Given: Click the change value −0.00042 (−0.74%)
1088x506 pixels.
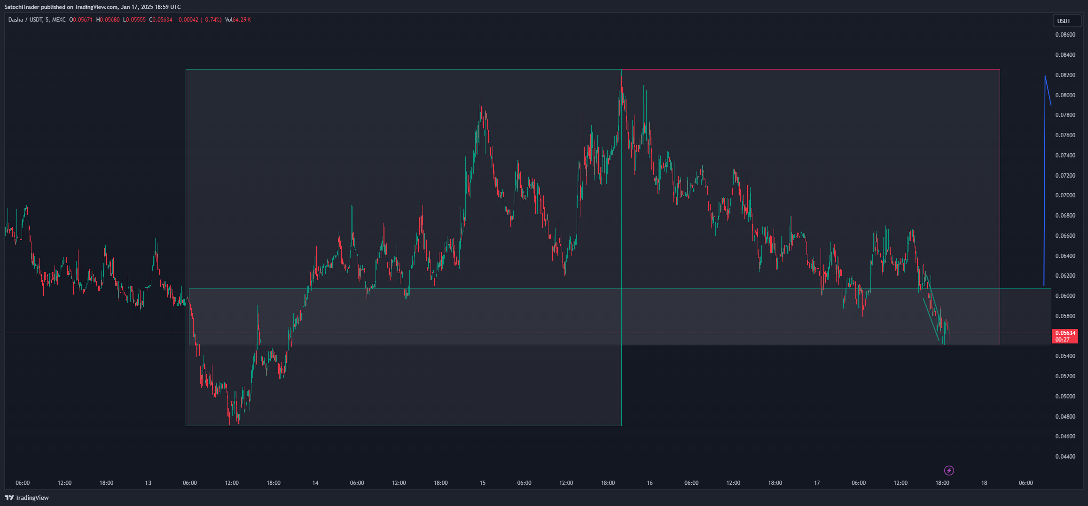Looking at the screenshot, I should (x=198, y=20).
